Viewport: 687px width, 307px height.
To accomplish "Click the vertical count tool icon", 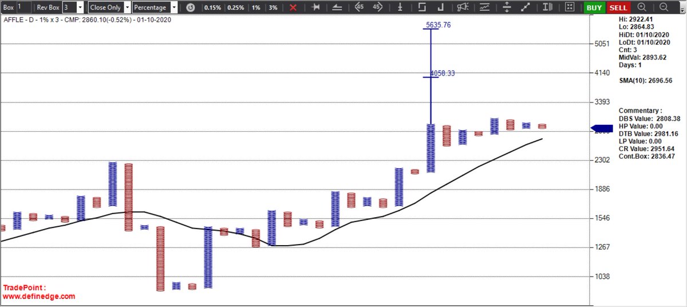I will 399,7.
